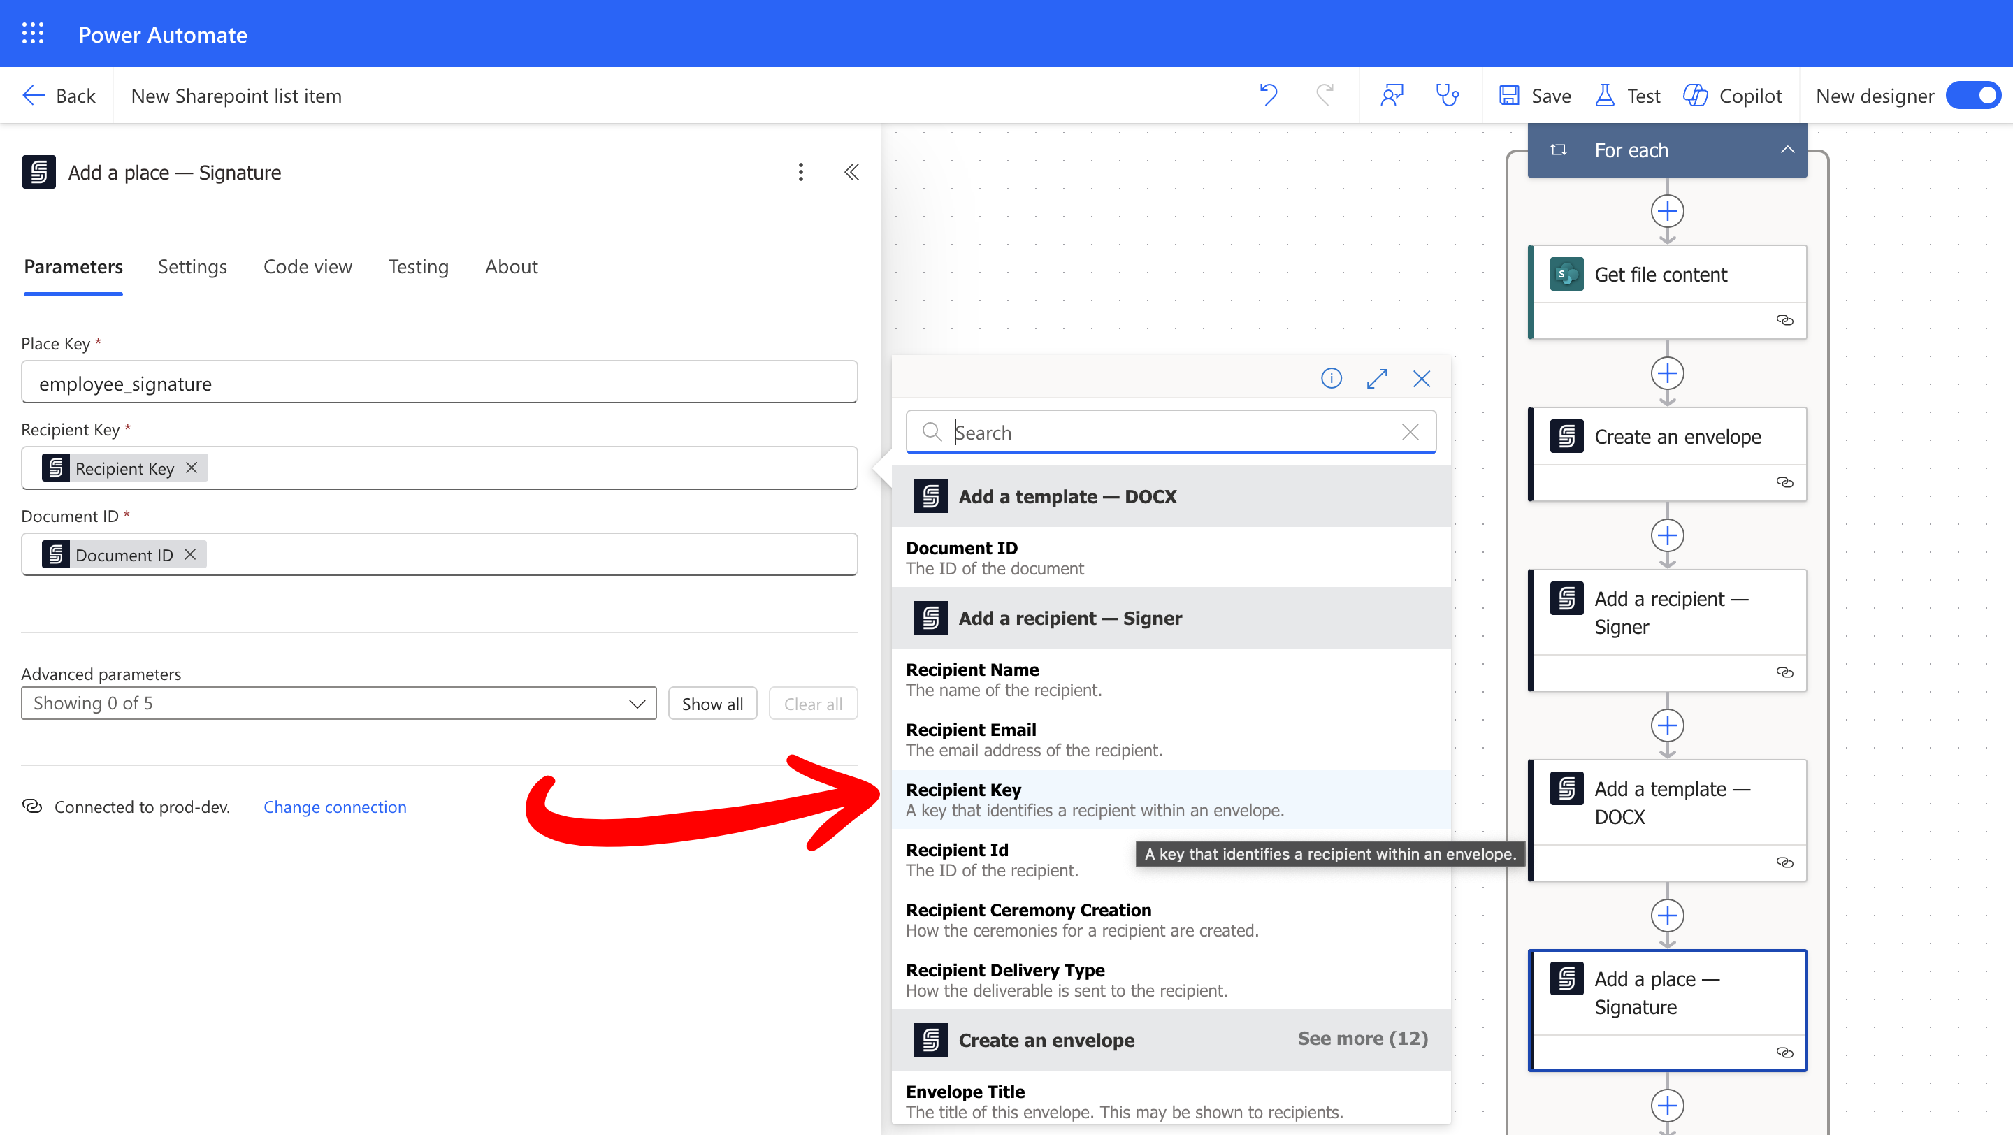Click the feedback person icon

(1392, 95)
